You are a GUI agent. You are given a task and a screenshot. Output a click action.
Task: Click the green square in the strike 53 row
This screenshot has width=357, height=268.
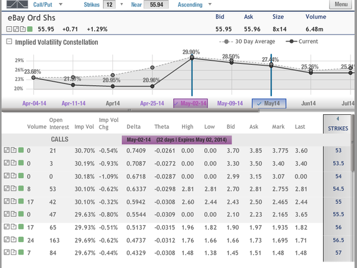click(21, 150)
